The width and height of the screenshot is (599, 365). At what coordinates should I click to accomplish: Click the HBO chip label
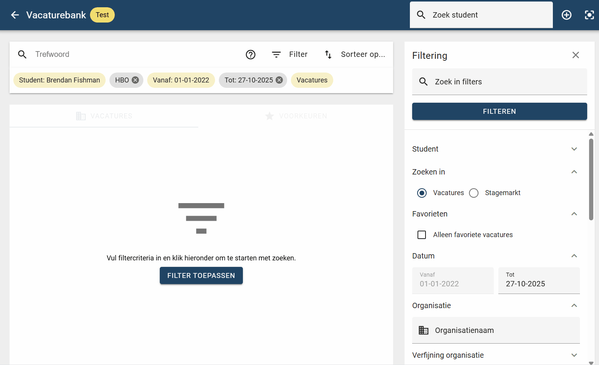[x=122, y=80]
